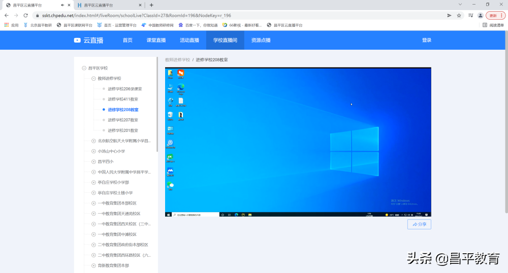Bookmark this page with the star icon

pyautogui.click(x=459, y=15)
